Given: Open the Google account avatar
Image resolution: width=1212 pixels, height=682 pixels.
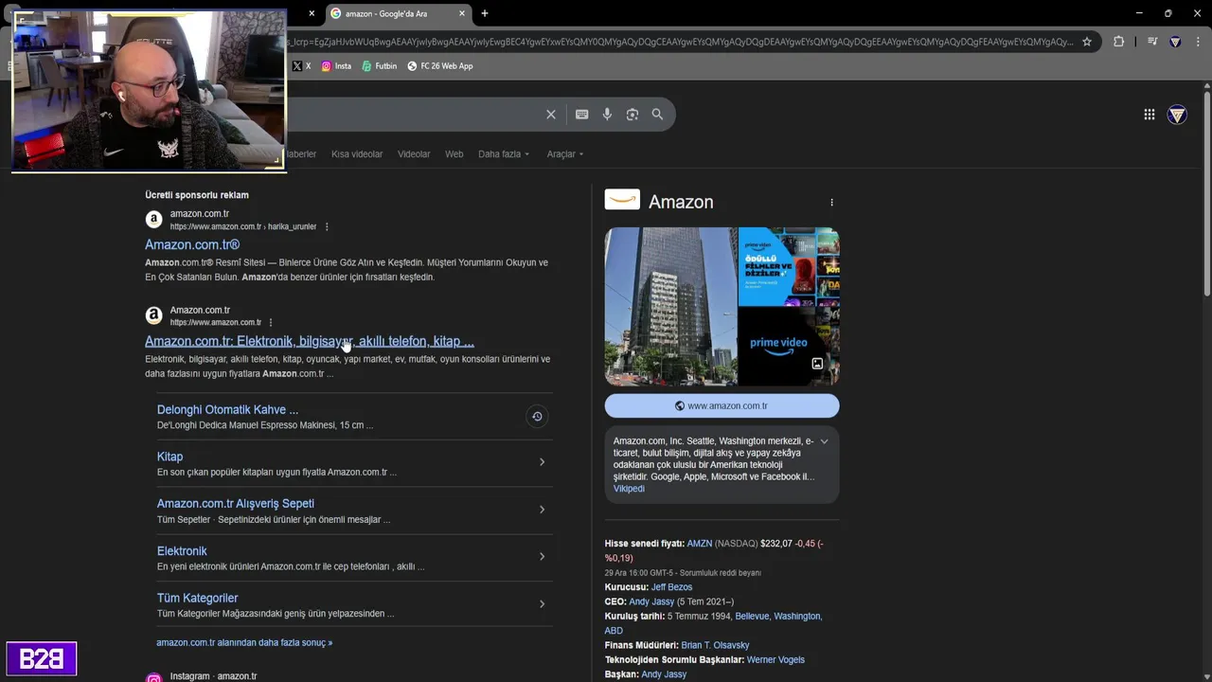Looking at the screenshot, I should click(x=1177, y=115).
